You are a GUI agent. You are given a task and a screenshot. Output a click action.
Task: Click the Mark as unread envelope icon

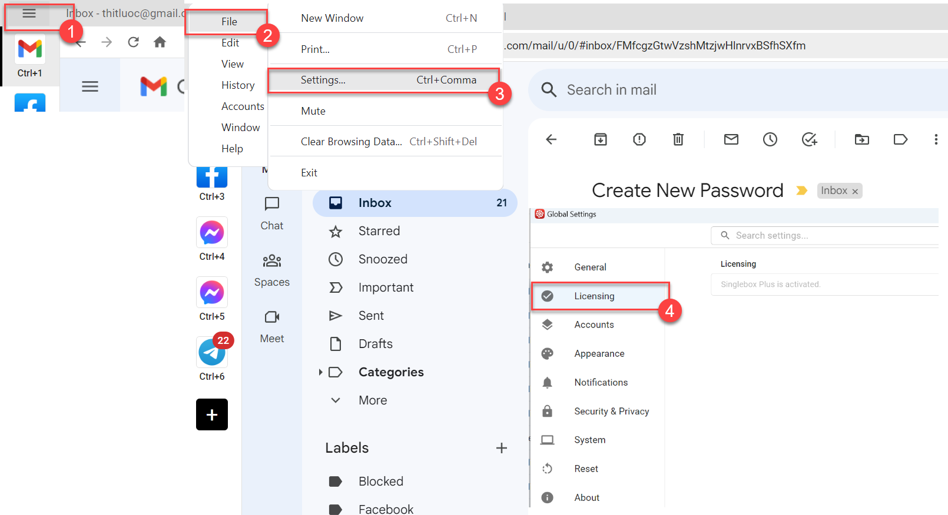pyautogui.click(x=731, y=139)
